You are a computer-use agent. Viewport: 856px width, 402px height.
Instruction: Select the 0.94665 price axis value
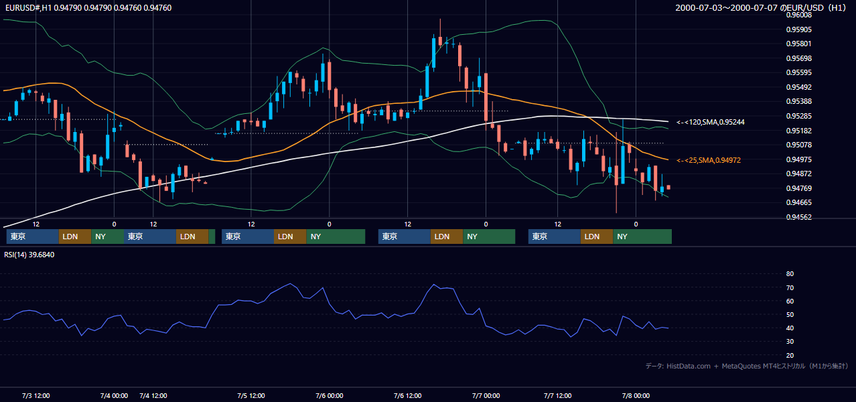tap(800, 202)
